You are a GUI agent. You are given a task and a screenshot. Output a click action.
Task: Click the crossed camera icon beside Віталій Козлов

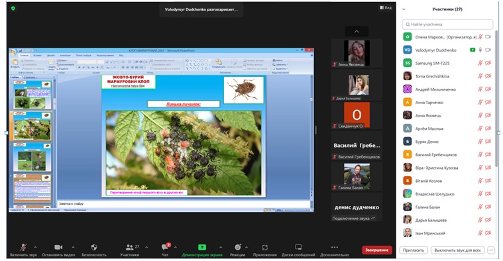coord(488,181)
